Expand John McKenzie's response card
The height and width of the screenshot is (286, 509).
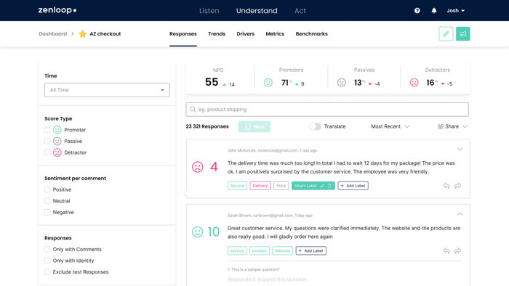[x=460, y=150]
